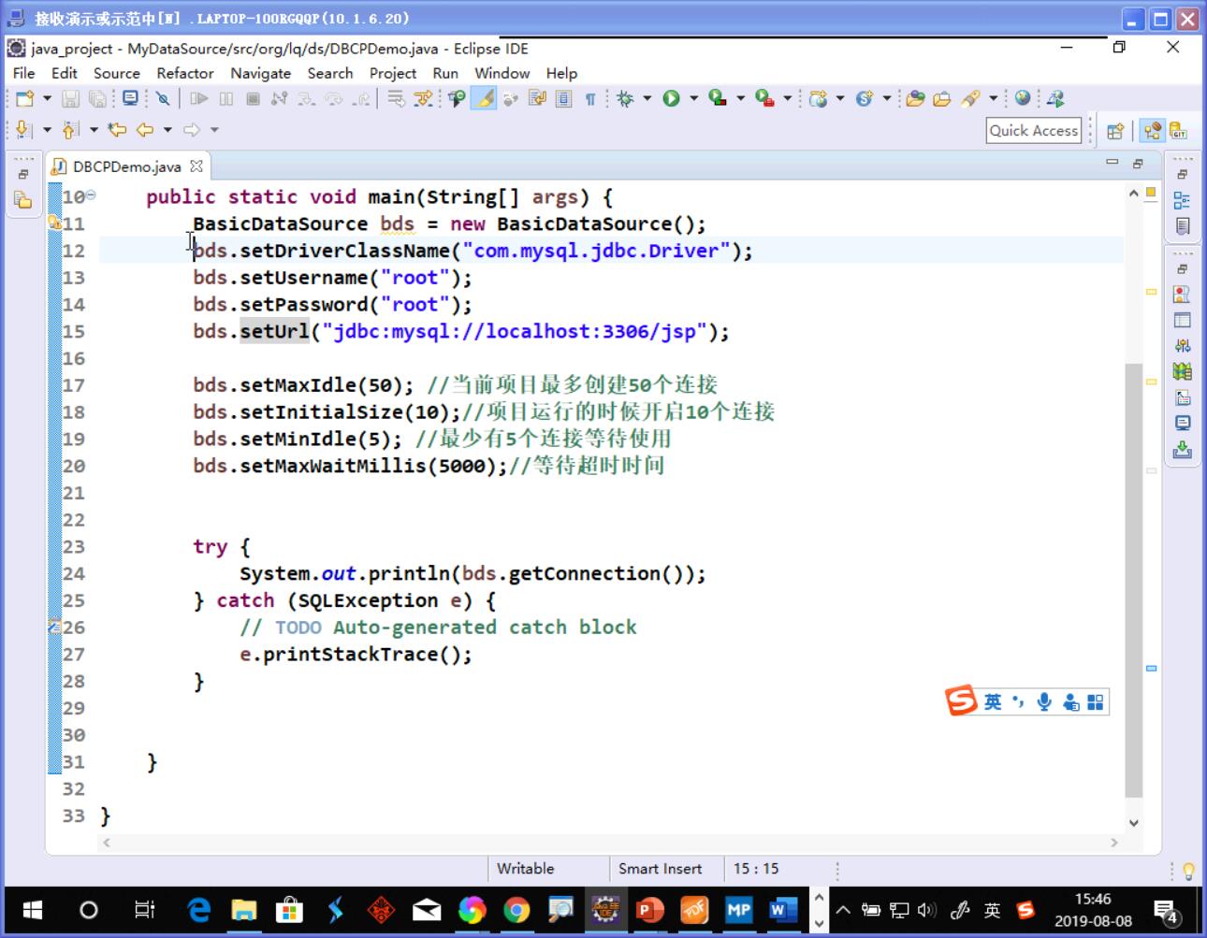1207x938 pixels.
Task: Click the Open Task folder icon
Action: click(x=941, y=98)
